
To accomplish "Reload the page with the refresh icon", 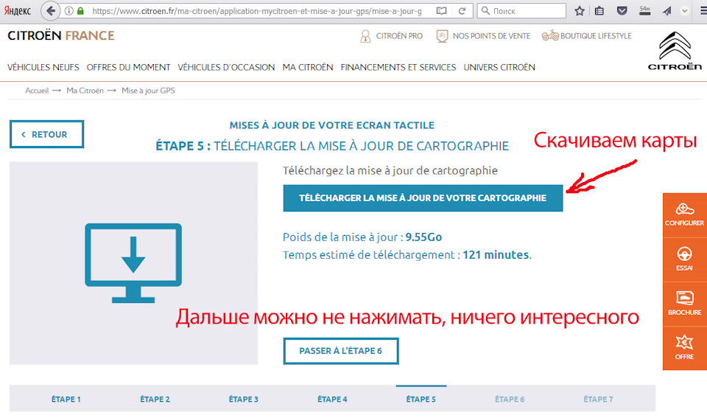I will [x=462, y=11].
